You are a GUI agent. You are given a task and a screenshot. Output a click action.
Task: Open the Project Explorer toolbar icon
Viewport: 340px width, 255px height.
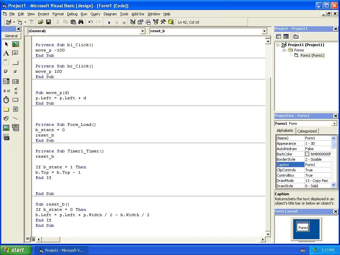click(133, 22)
